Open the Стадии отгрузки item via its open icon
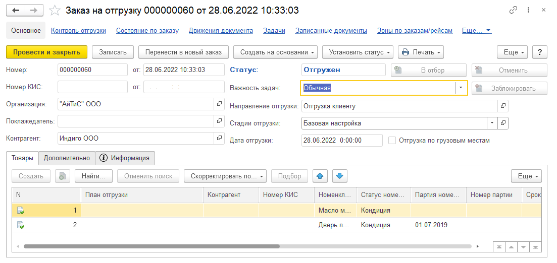The image size is (557, 263). pyautogui.click(x=503, y=123)
